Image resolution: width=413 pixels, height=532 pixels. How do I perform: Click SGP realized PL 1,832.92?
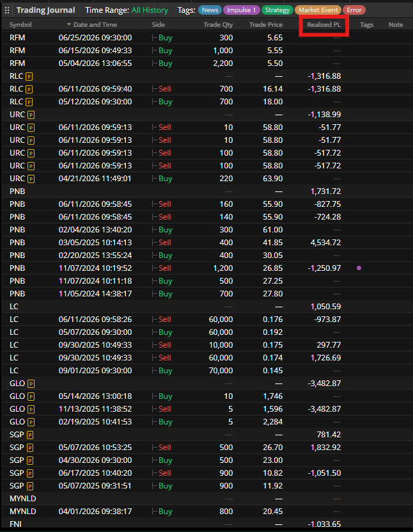325,447
